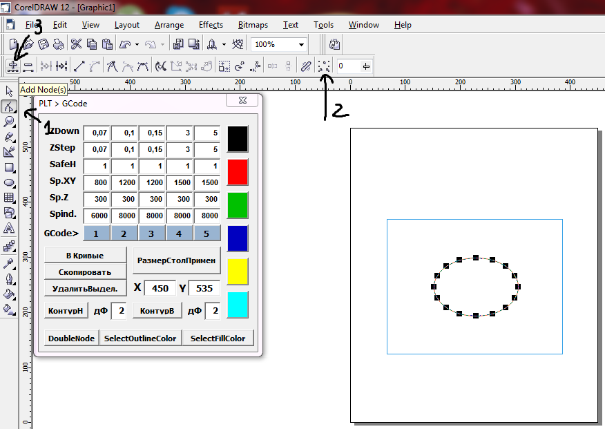This screenshot has width=605, height=429.
Task: Click the Paste clipboard icon
Action: click(107, 44)
